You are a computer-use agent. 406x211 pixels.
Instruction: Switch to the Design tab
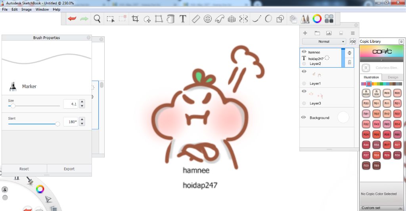tap(393, 77)
